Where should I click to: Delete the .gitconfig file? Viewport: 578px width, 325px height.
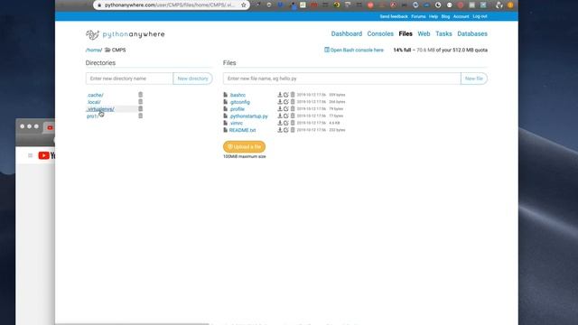(x=293, y=102)
